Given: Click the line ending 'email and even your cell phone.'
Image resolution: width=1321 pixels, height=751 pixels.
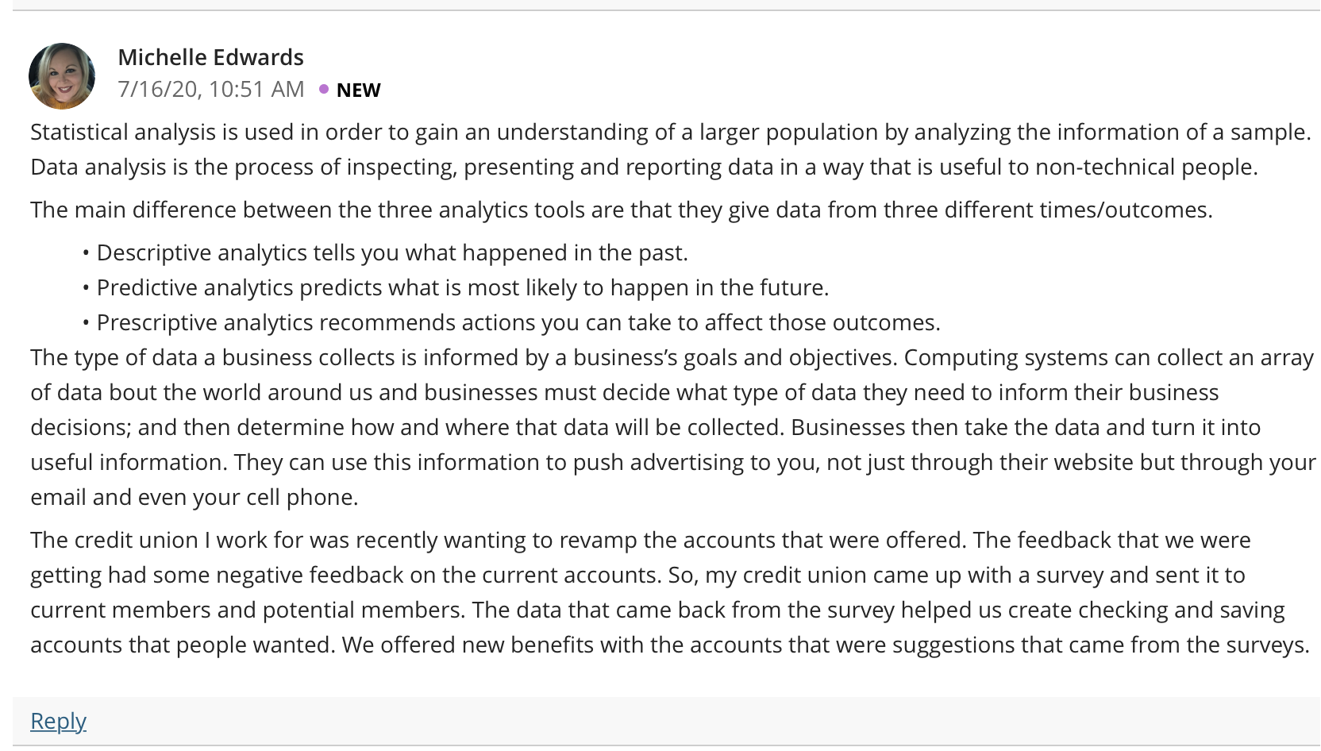Looking at the screenshot, I should (194, 497).
